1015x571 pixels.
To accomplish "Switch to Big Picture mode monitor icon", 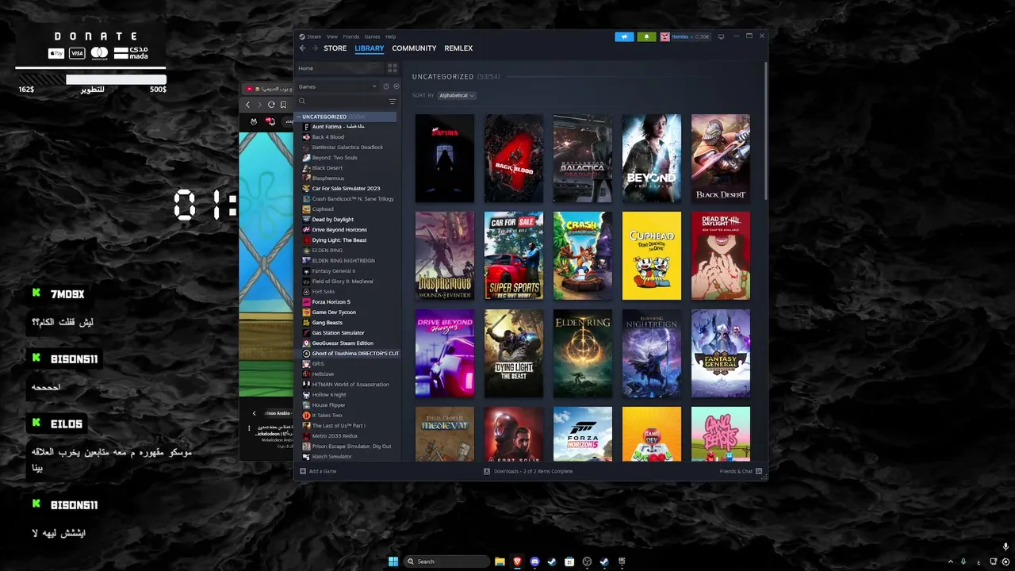I will click(x=721, y=36).
